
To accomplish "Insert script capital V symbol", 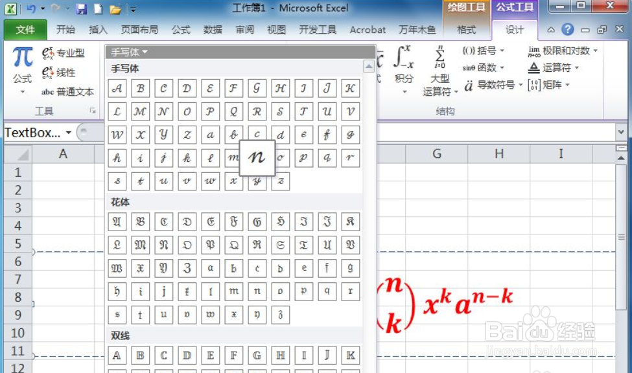I will pos(350,111).
